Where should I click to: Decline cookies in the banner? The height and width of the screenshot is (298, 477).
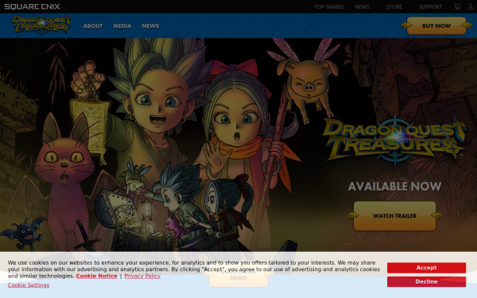pyautogui.click(x=426, y=281)
